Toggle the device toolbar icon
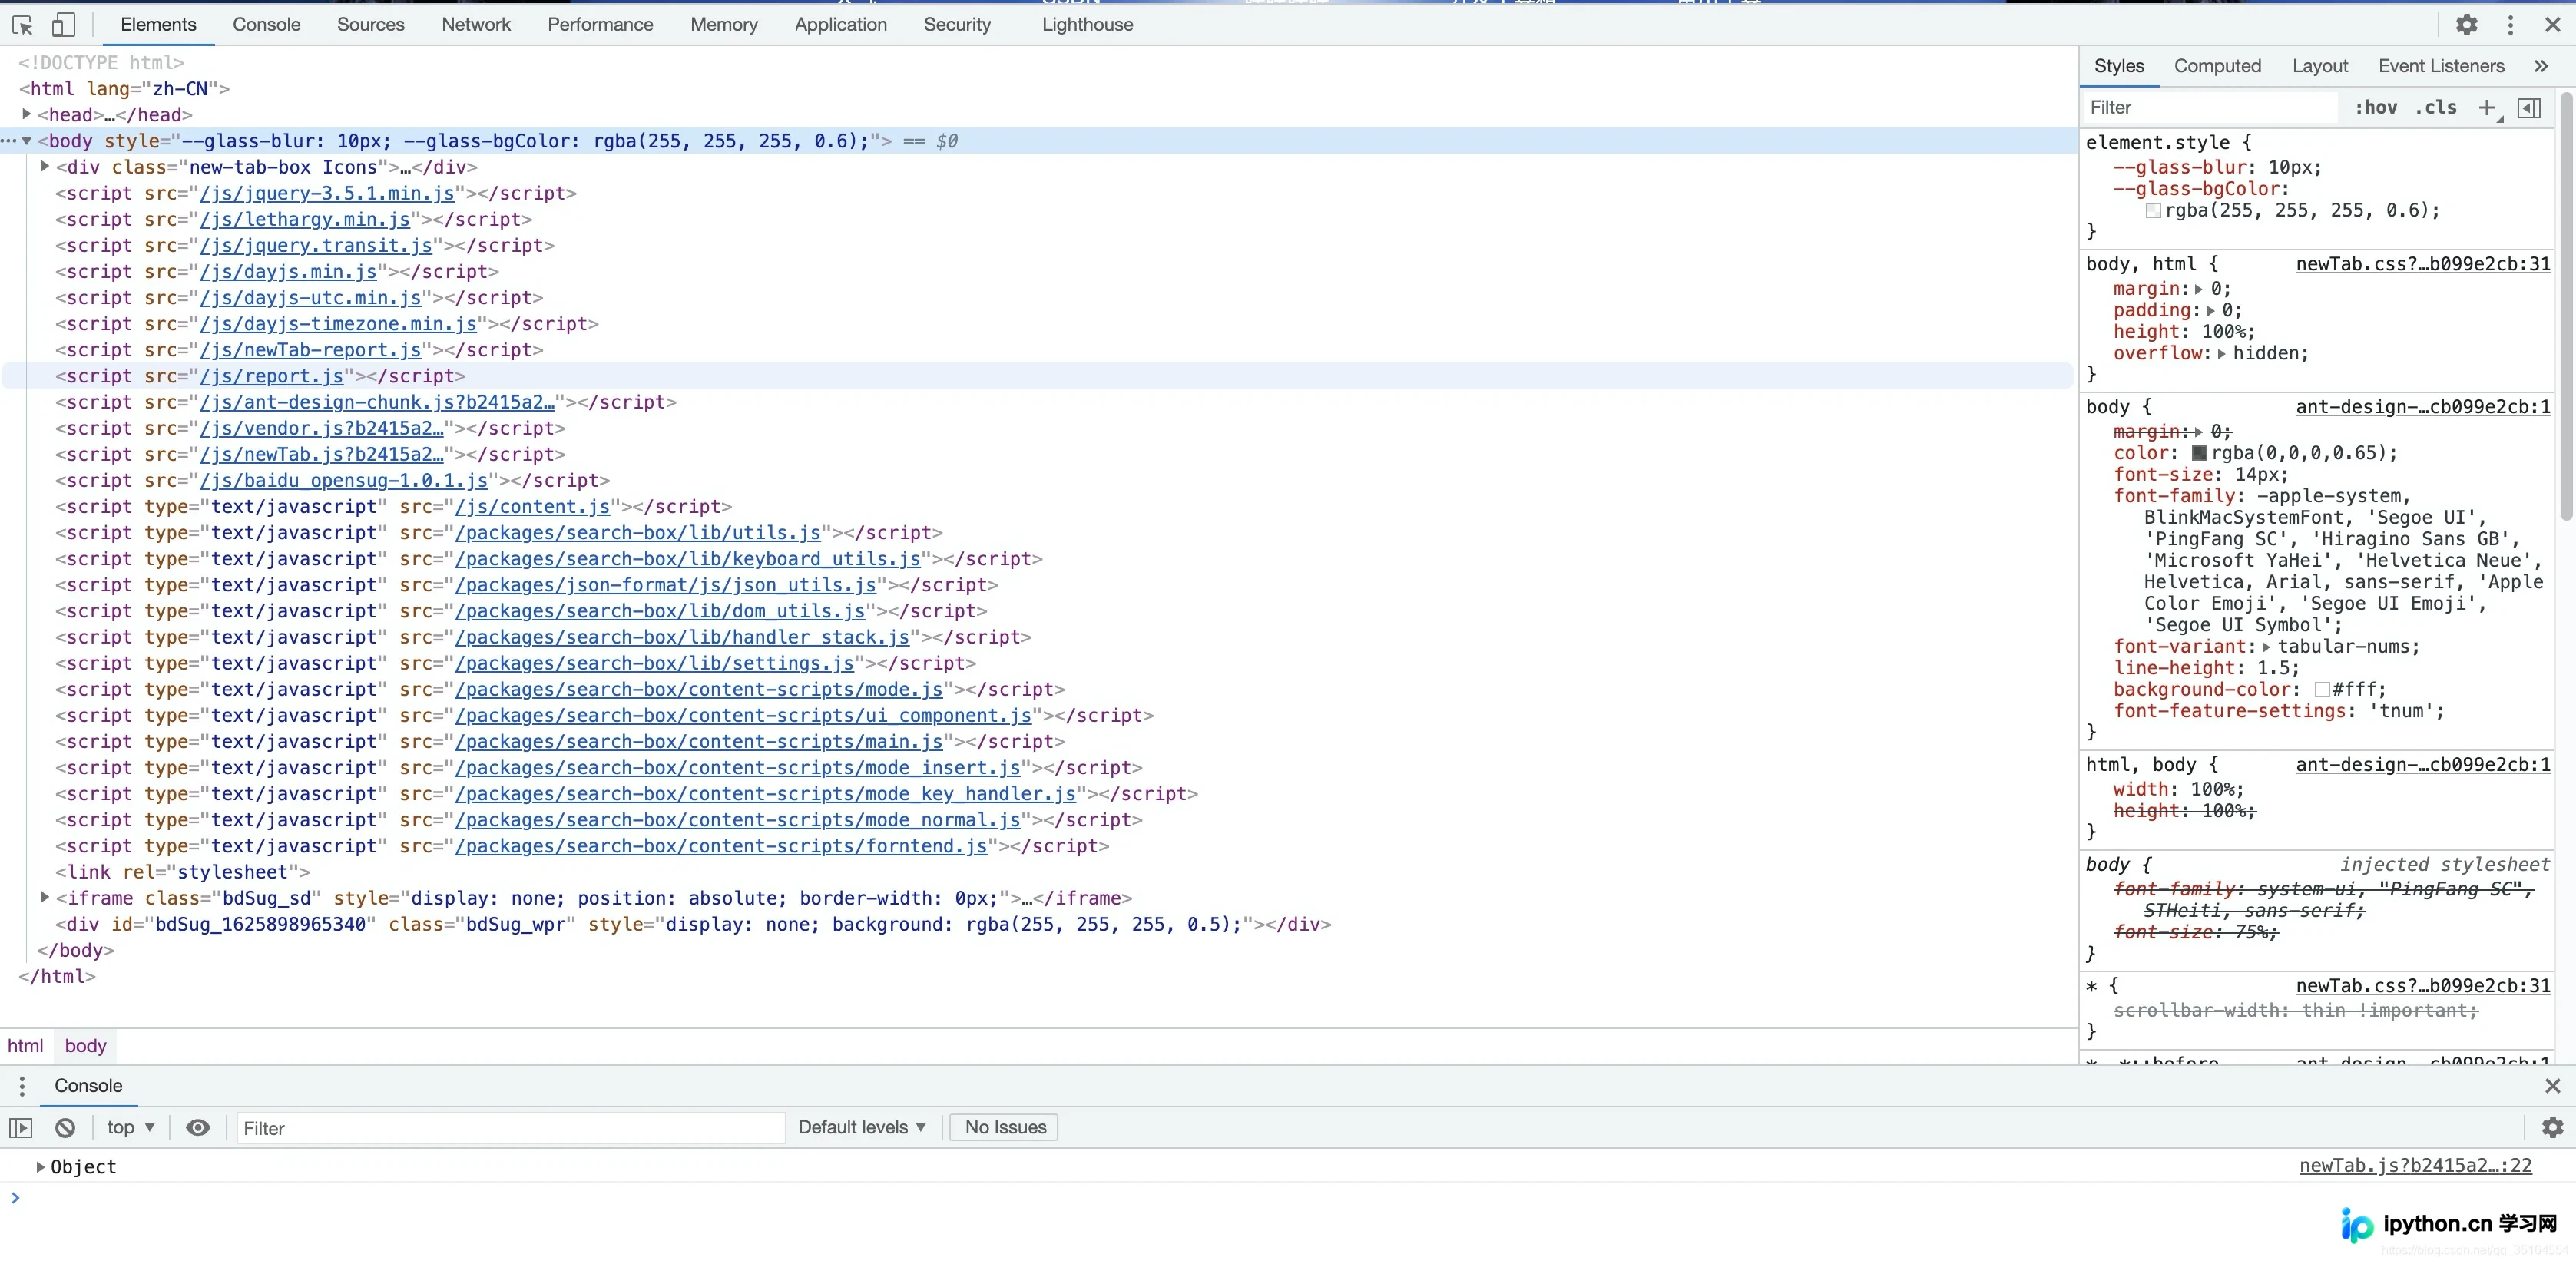The image size is (2576, 1264). pyautogui.click(x=63, y=25)
